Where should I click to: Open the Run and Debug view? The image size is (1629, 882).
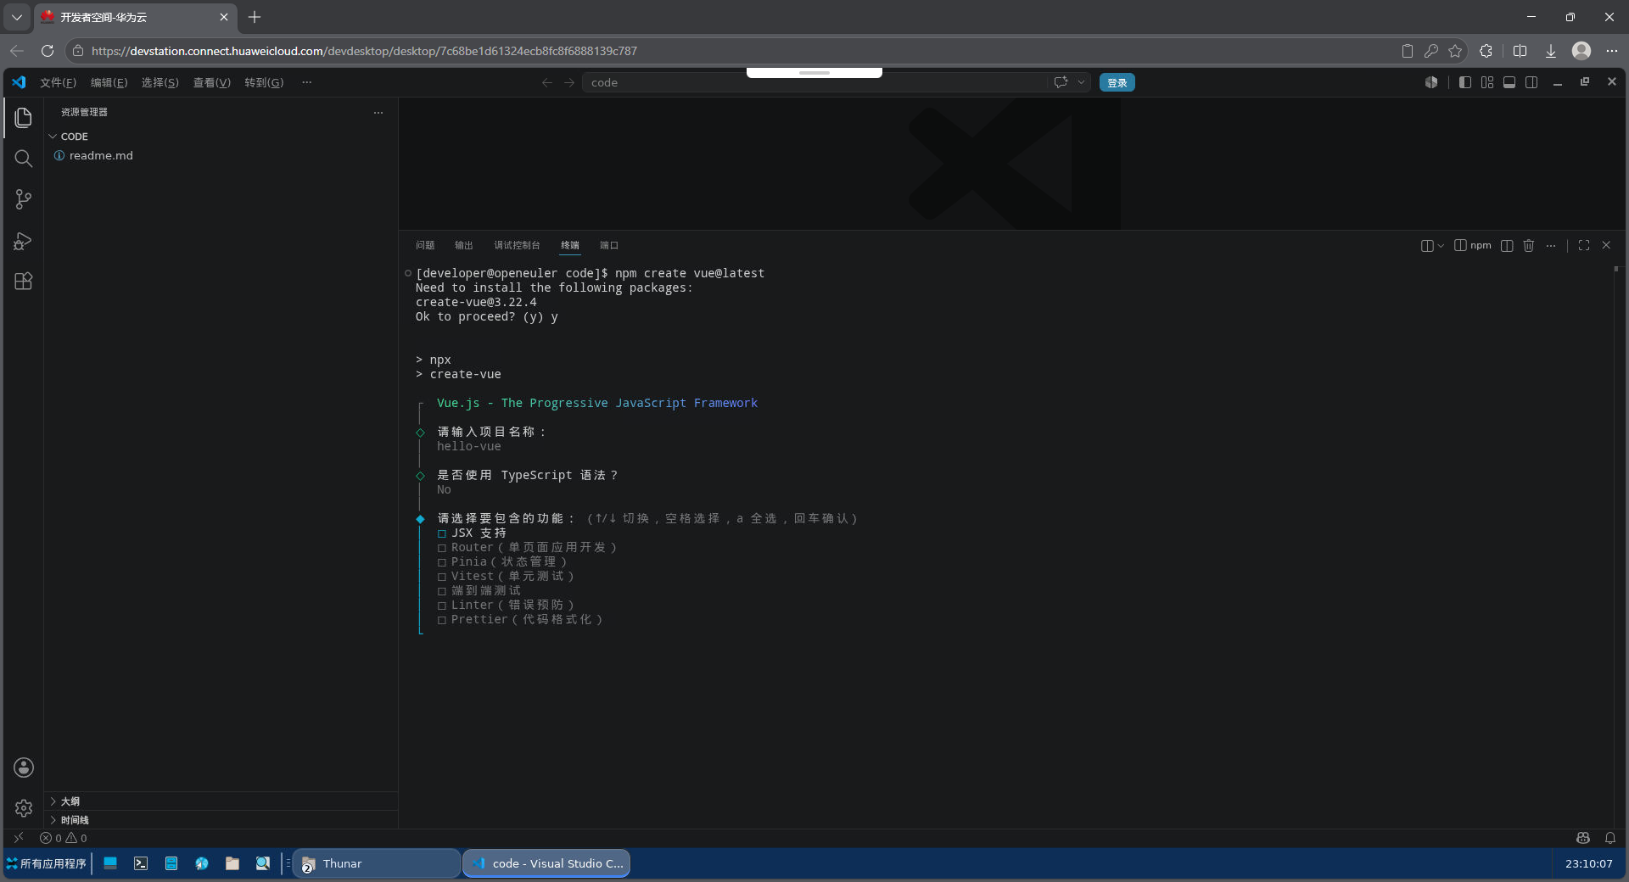coord(23,241)
